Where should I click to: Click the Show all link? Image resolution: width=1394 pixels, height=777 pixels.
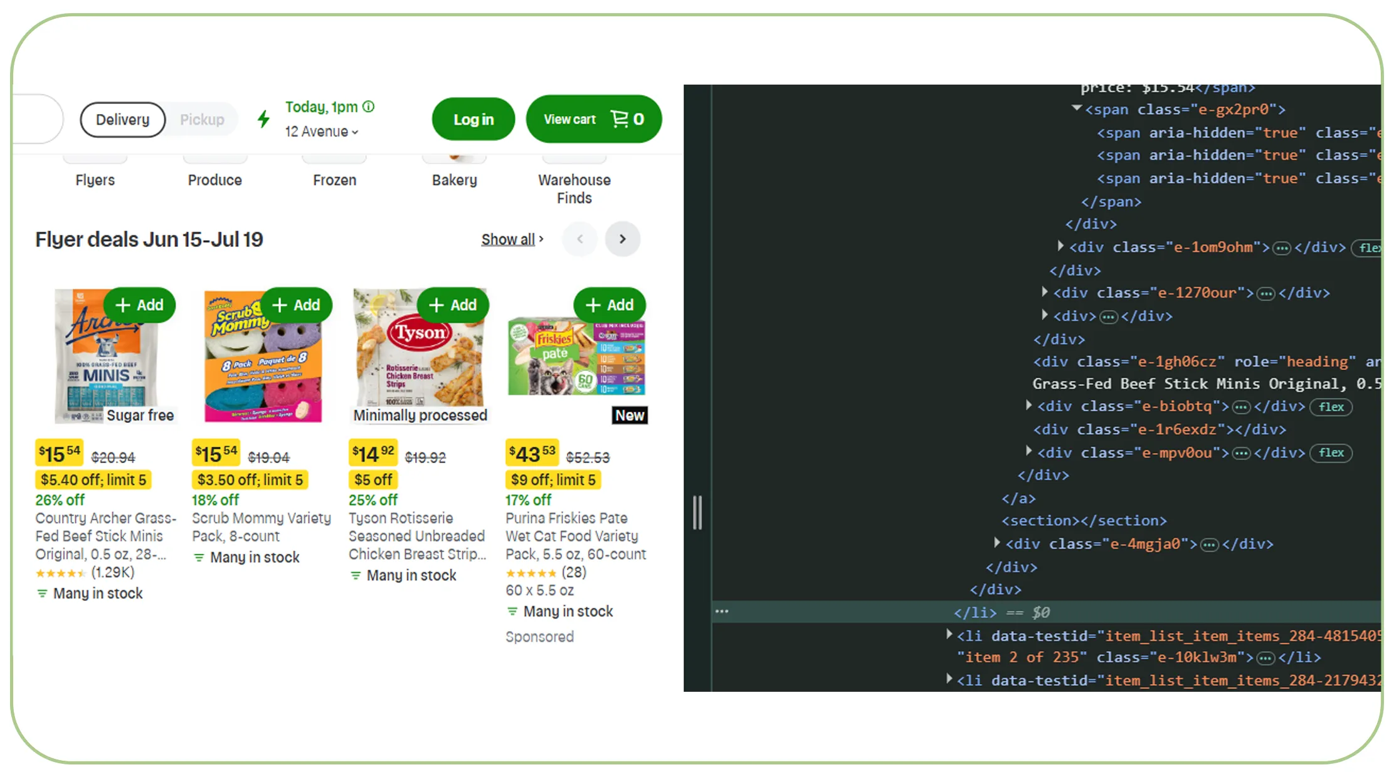(512, 239)
